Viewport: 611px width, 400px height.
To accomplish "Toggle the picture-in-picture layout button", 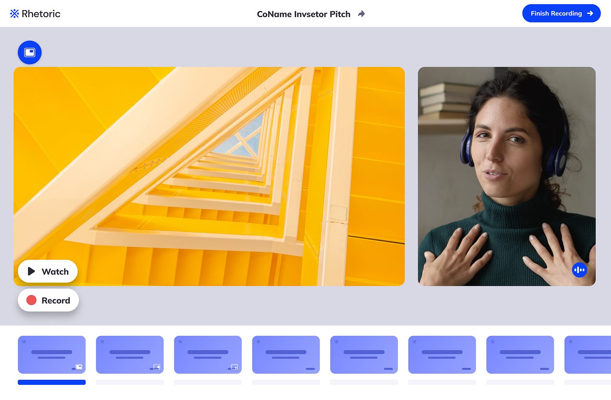I will 29,52.
